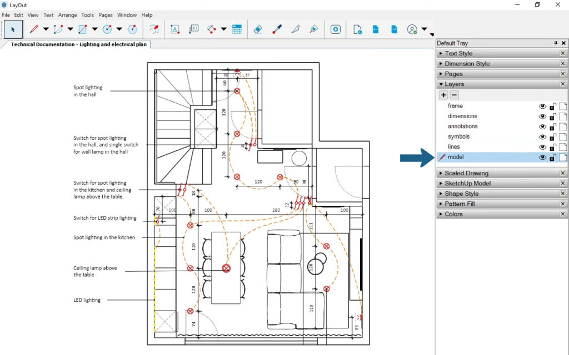
Task: Start presentation with the play icon
Action: click(x=336, y=29)
